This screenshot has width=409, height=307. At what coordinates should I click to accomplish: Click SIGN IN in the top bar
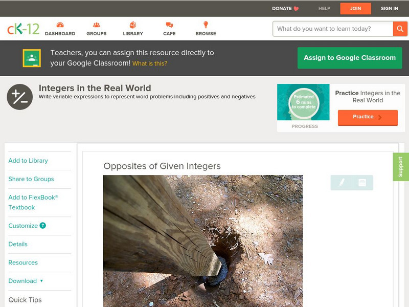pos(390,8)
